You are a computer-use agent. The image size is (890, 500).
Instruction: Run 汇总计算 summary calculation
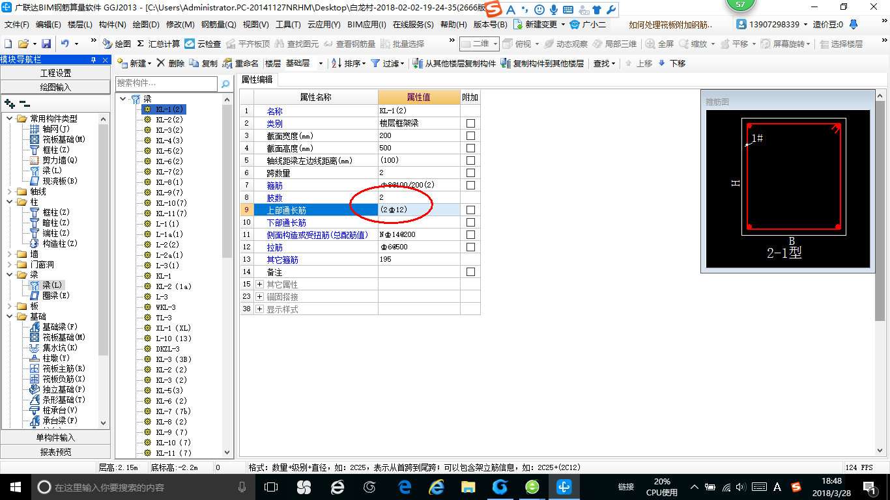tap(158, 44)
